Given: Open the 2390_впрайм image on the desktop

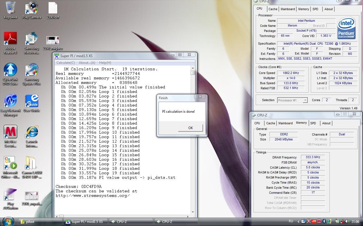Looking at the screenshot, I should pos(31,198).
